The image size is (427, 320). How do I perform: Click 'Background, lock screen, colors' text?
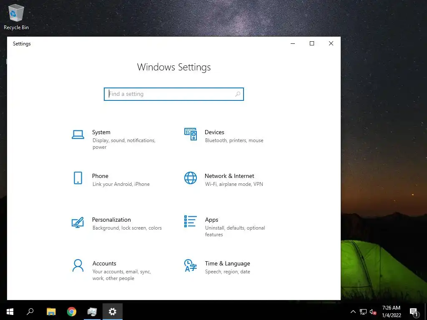127,228
